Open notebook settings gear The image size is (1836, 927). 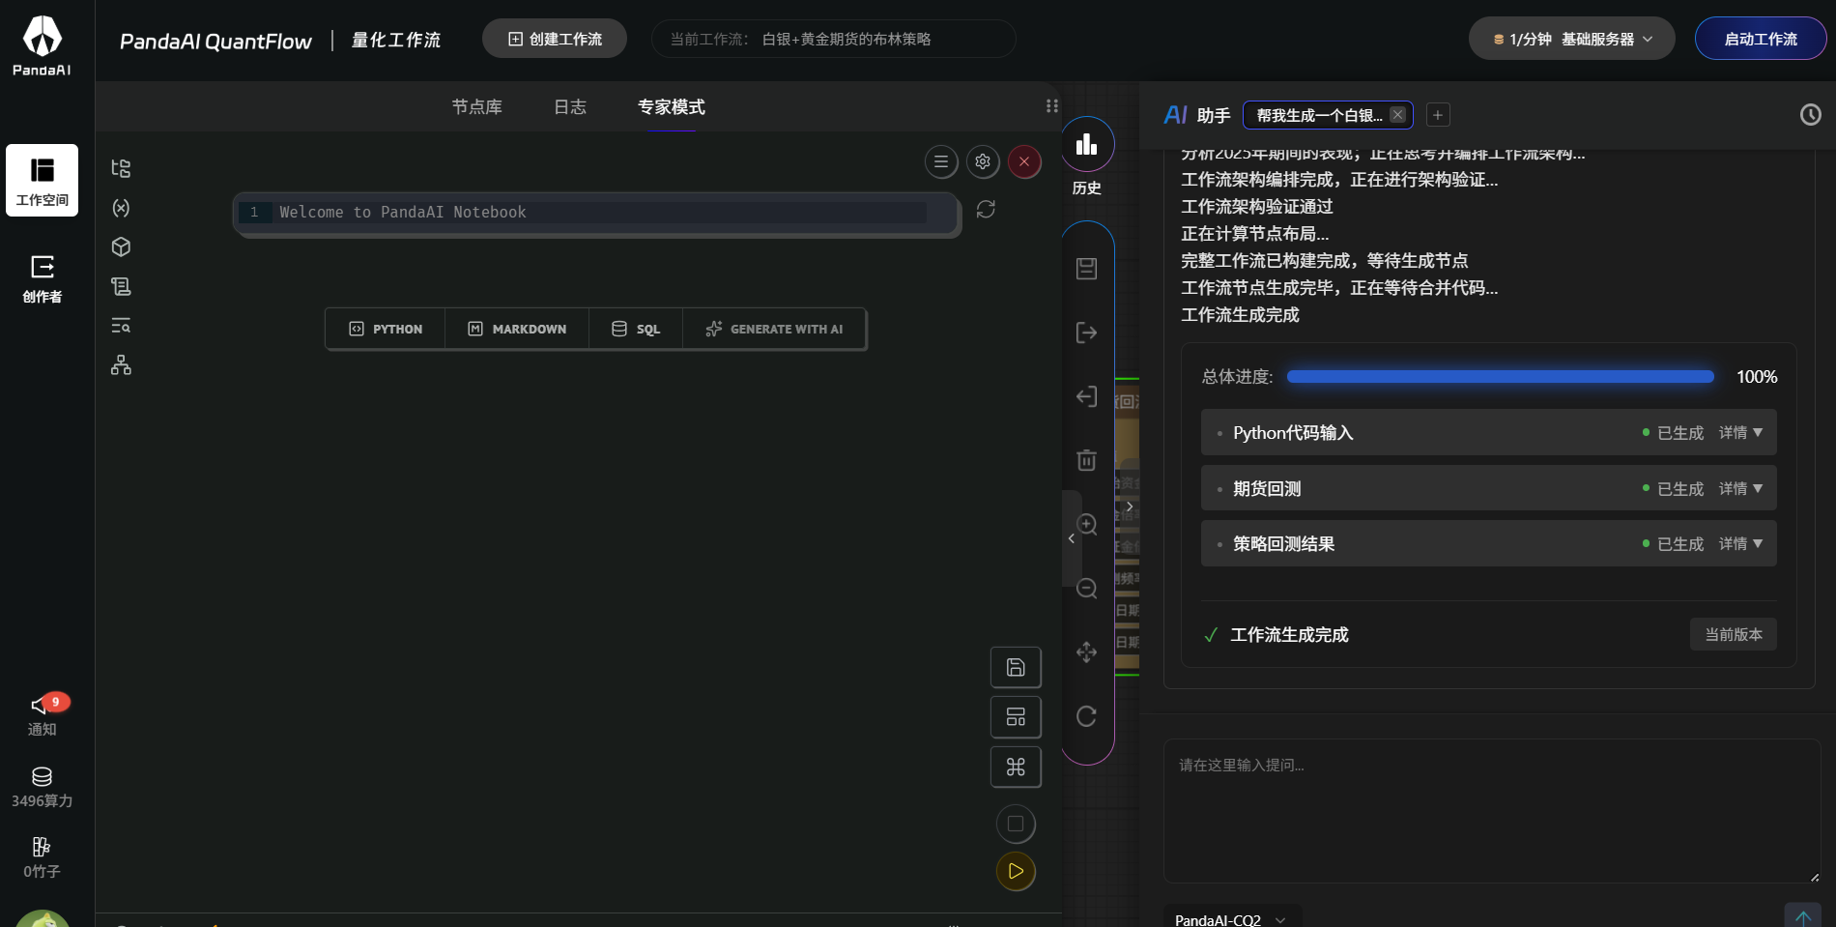pyautogui.click(x=983, y=161)
